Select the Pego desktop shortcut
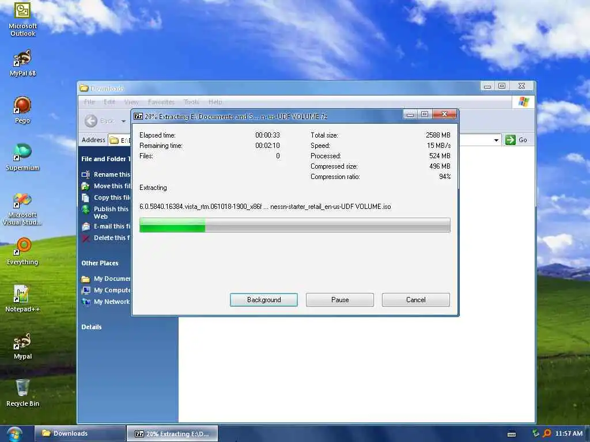The image size is (590, 442). click(22, 110)
